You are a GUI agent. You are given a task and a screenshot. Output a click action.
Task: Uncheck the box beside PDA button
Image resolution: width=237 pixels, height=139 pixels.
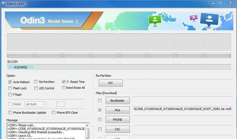click(100, 110)
